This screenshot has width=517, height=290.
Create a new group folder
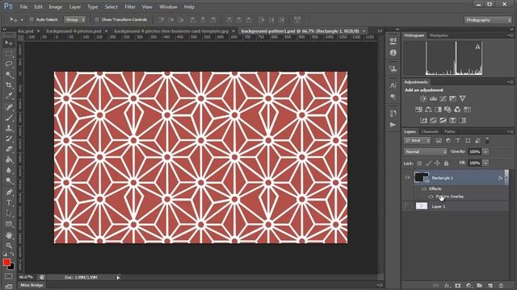[x=479, y=286]
